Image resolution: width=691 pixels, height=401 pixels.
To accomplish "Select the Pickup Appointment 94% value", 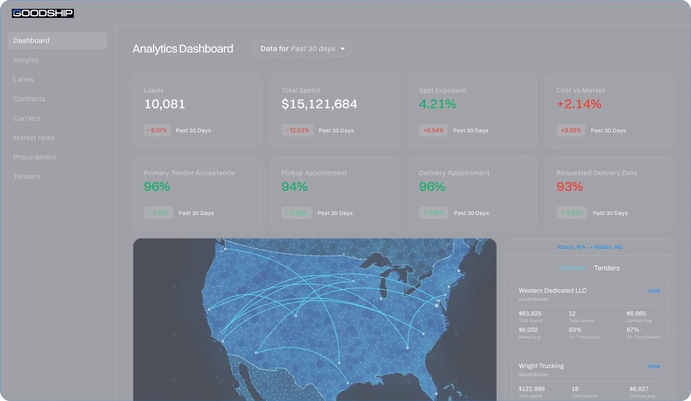I will [x=294, y=187].
